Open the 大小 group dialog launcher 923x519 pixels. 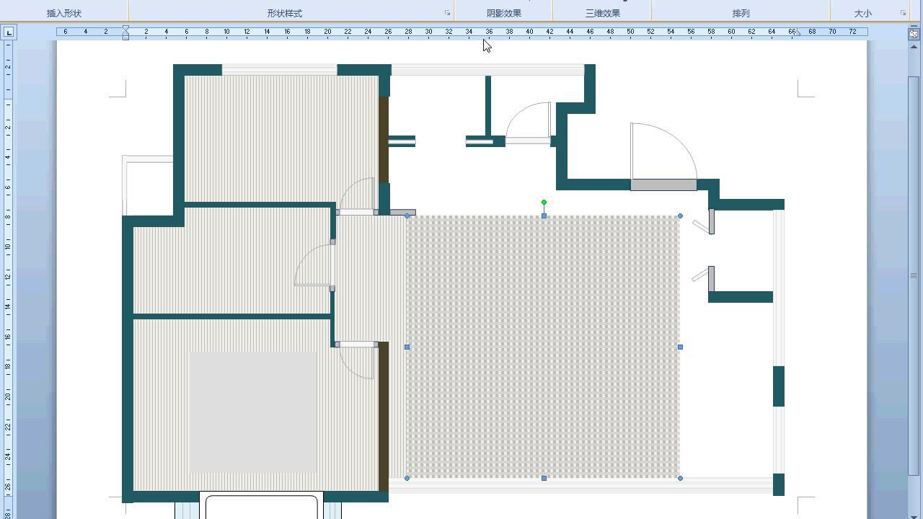(x=903, y=13)
